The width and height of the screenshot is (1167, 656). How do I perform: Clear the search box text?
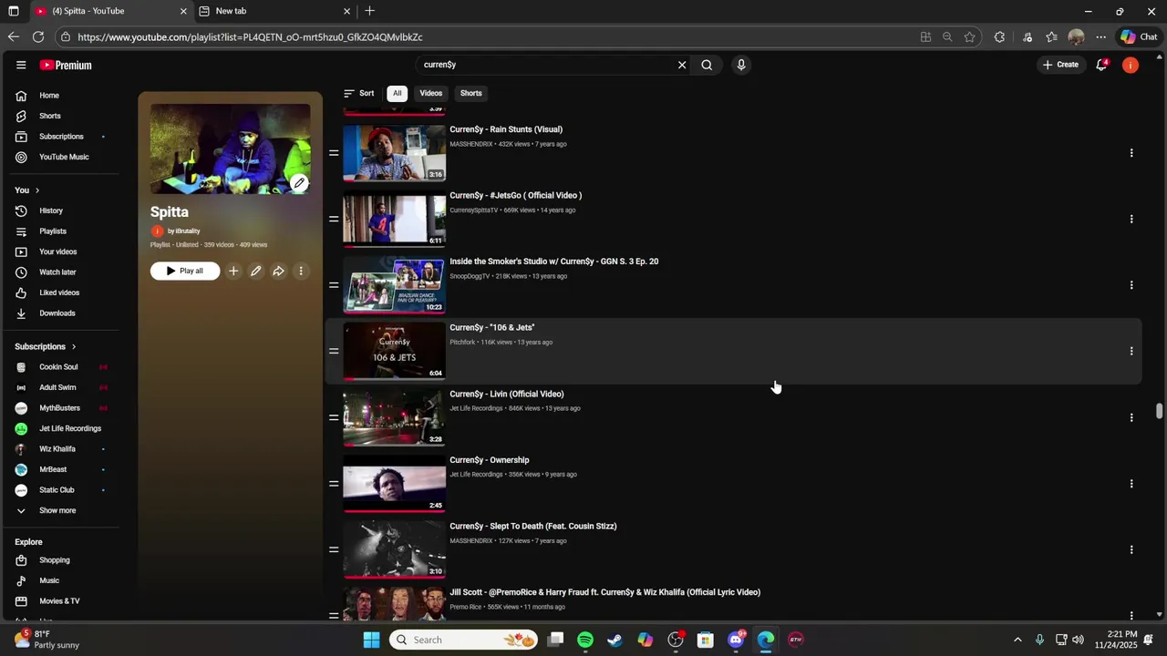[682, 65]
